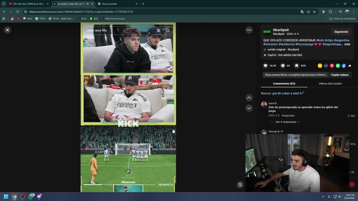View site information icon in address bar

coord(25,12)
